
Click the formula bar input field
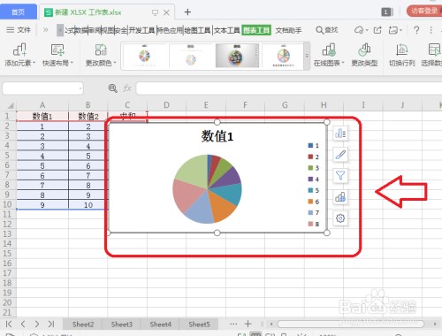click(289, 88)
